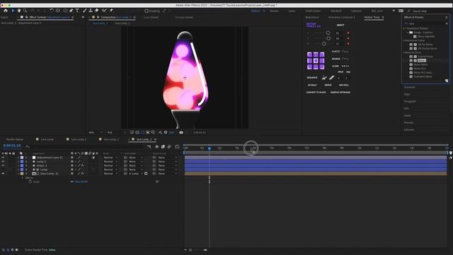Select the Brush tool
This screenshot has width=453, height=255.
tap(85, 11)
